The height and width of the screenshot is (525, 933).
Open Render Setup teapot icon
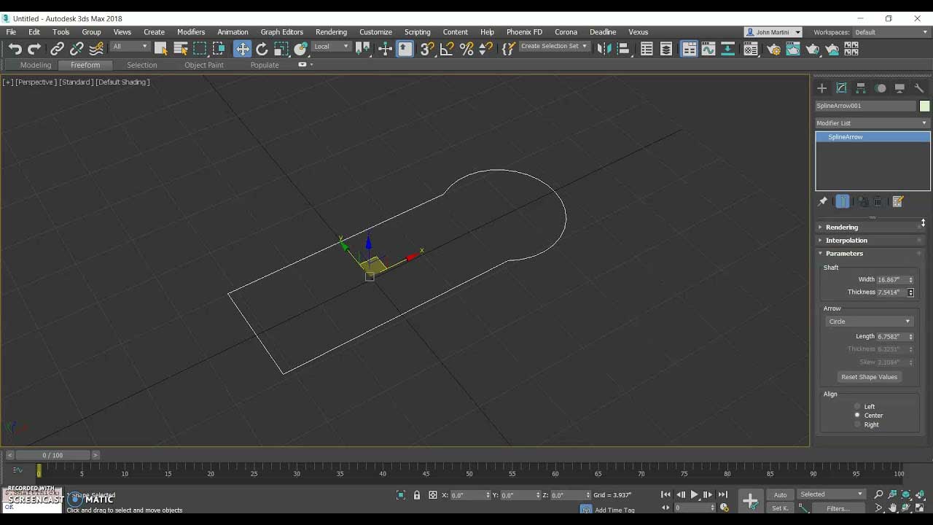773,49
